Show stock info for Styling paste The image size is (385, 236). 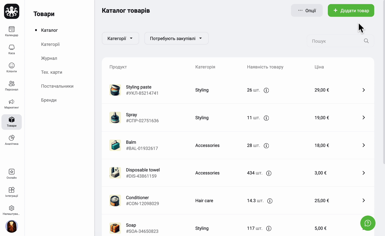[266, 90]
